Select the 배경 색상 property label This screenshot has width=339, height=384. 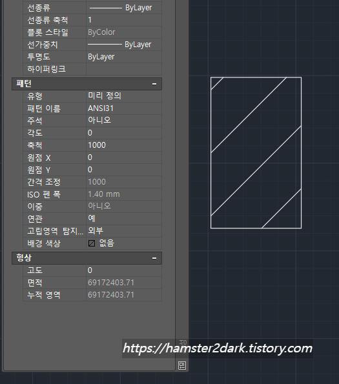[44, 243]
